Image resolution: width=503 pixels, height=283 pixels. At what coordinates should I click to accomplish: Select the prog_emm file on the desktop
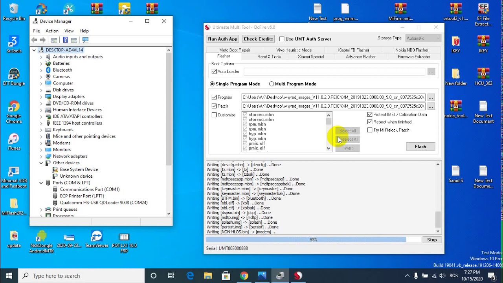(345, 12)
